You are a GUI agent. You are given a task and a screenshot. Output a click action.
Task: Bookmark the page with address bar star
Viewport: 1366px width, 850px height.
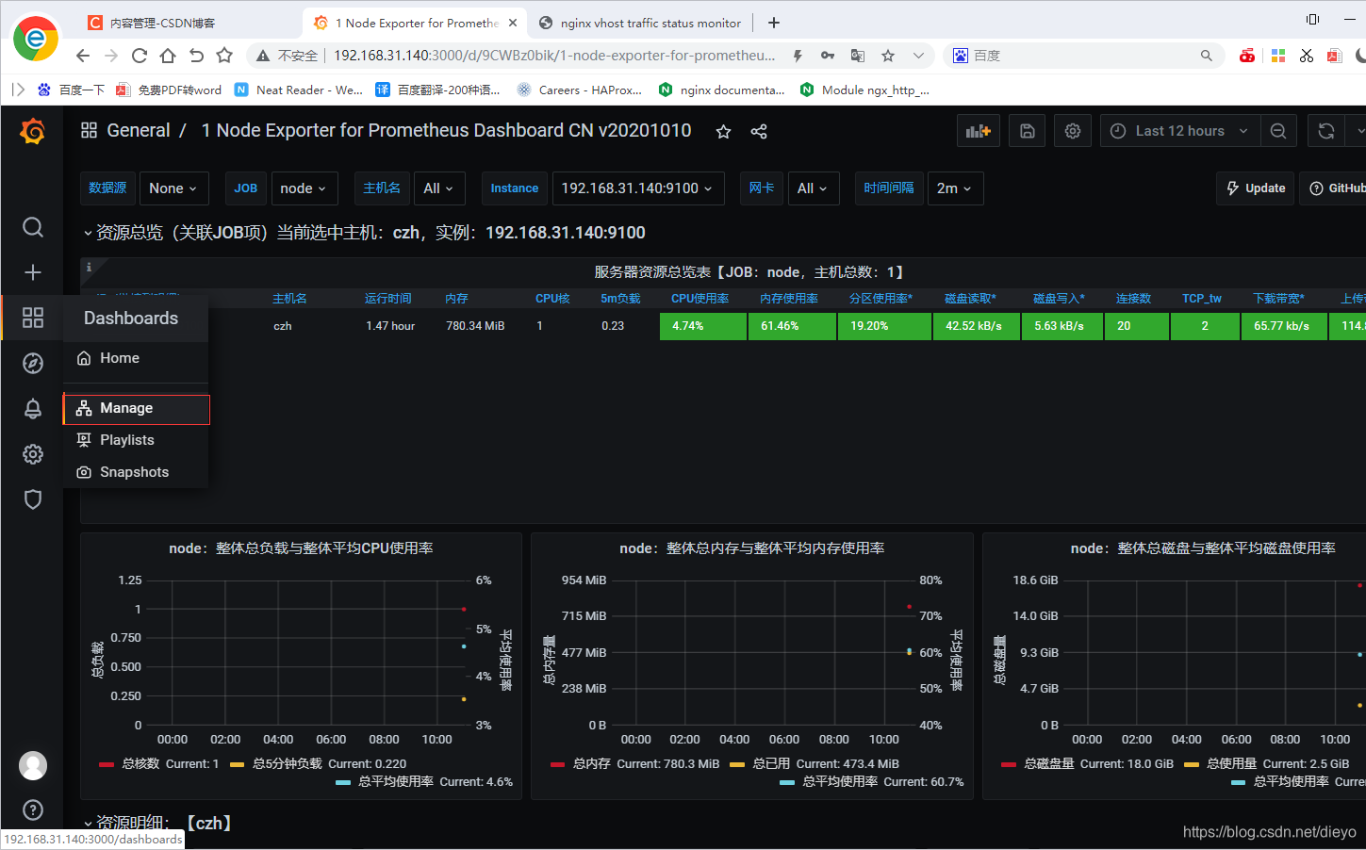pos(888,56)
